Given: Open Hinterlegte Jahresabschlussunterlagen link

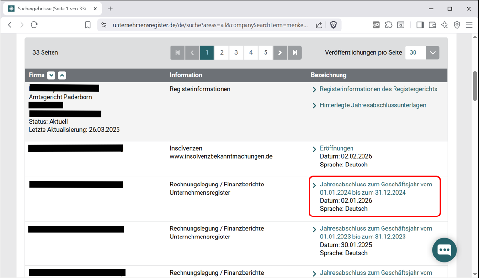Looking at the screenshot, I should click(x=373, y=105).
